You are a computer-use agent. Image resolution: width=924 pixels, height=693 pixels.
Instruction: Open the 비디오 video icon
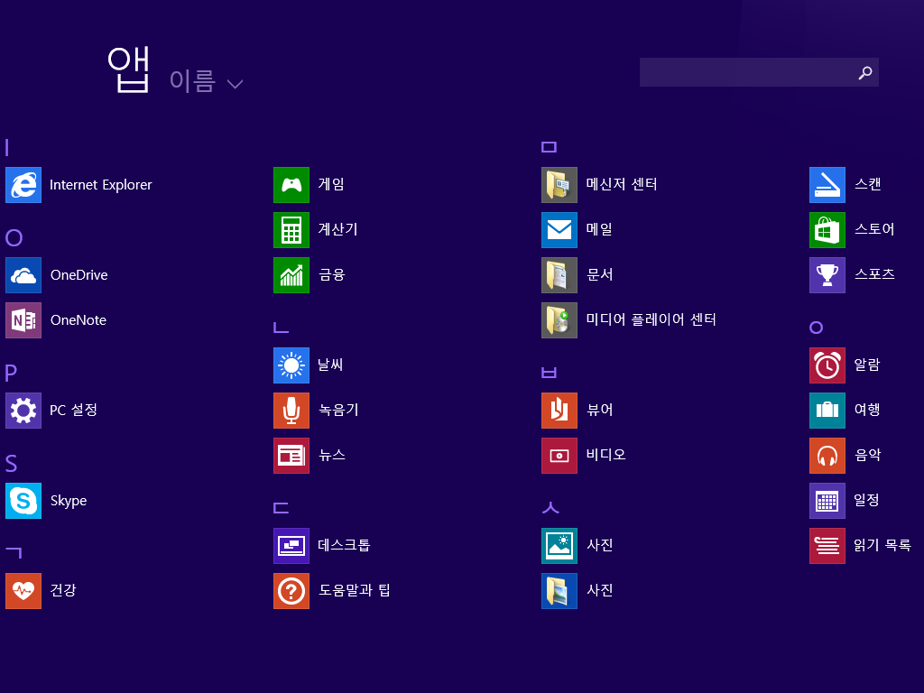pos(559,456)
